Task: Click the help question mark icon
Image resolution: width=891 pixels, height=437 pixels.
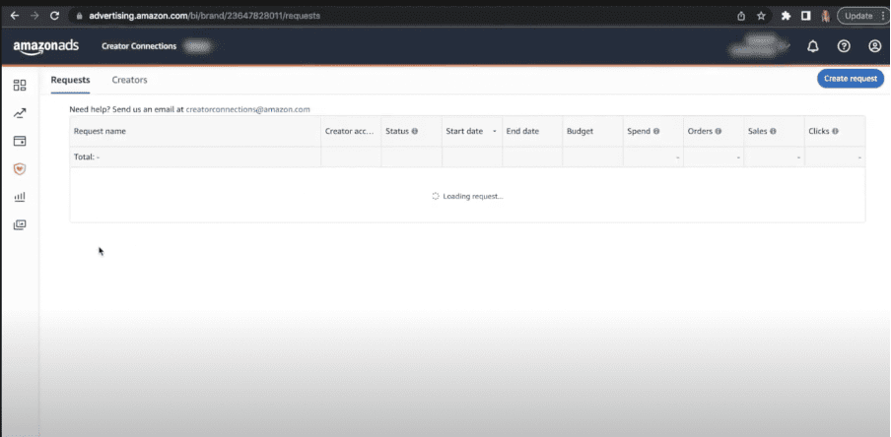Action: click(x=844, y=46)
